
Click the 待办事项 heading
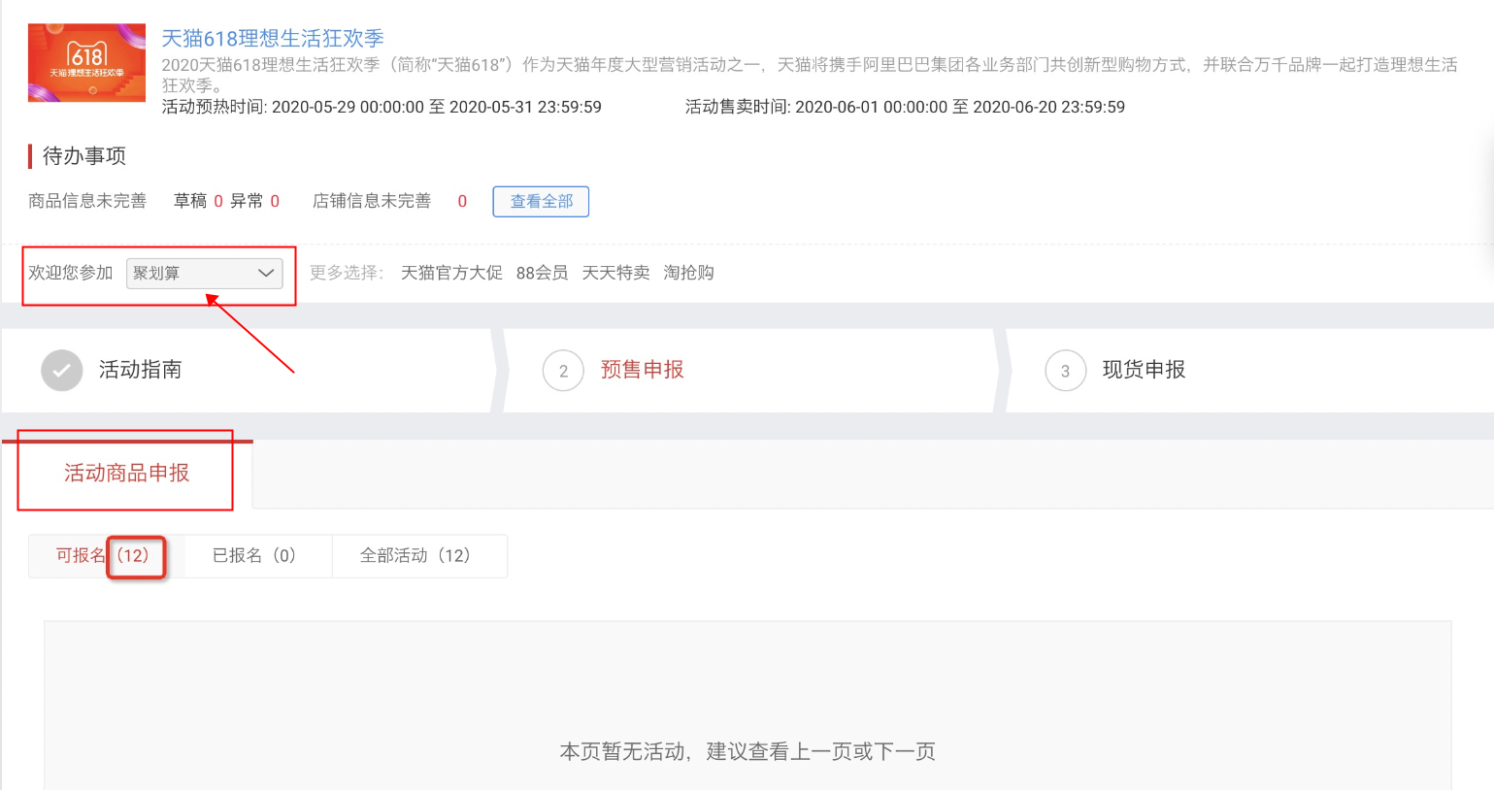coord(84,156)
